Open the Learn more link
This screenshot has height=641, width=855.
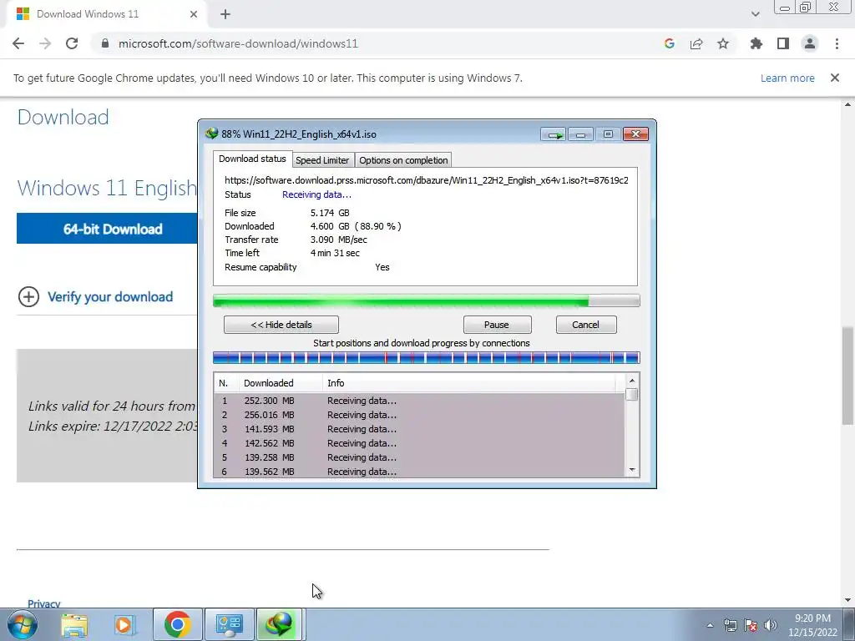pyautogui.click(x=787, y=78)
